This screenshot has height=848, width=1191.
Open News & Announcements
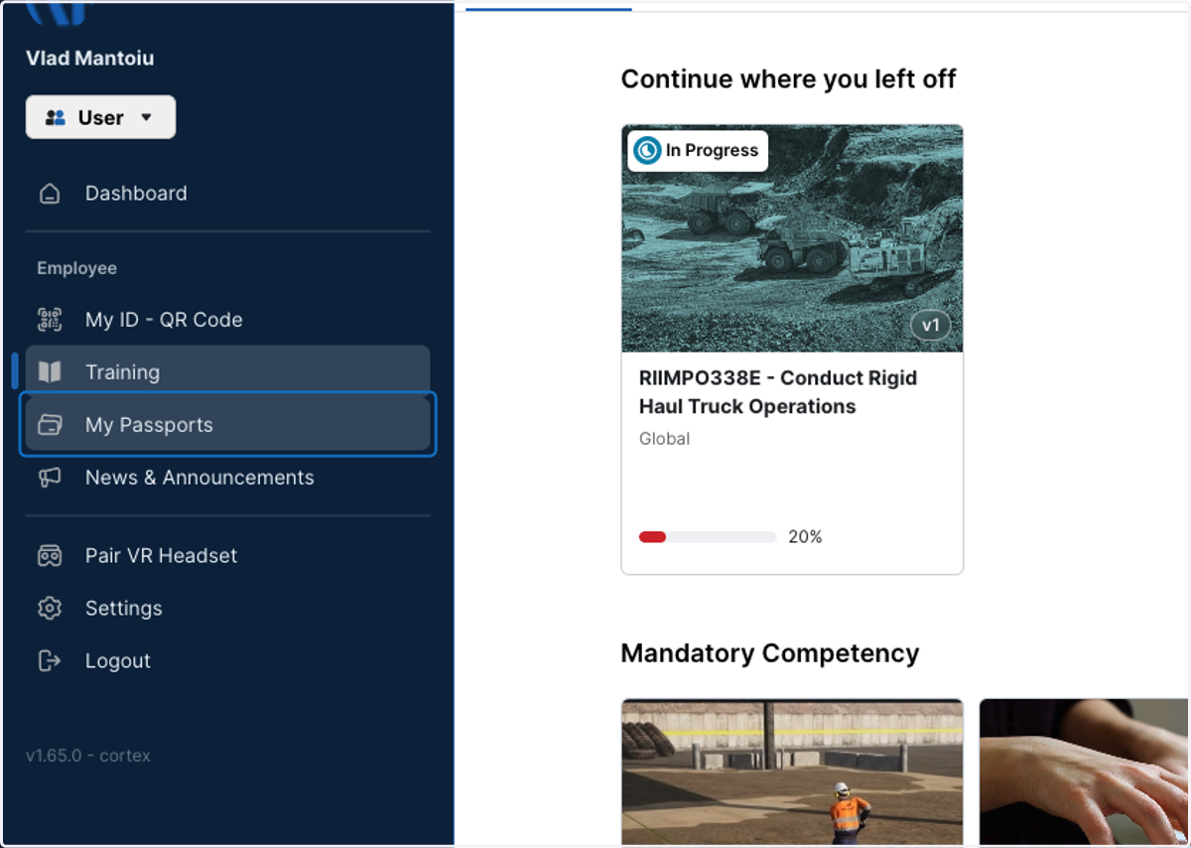(x=227, y=478)
